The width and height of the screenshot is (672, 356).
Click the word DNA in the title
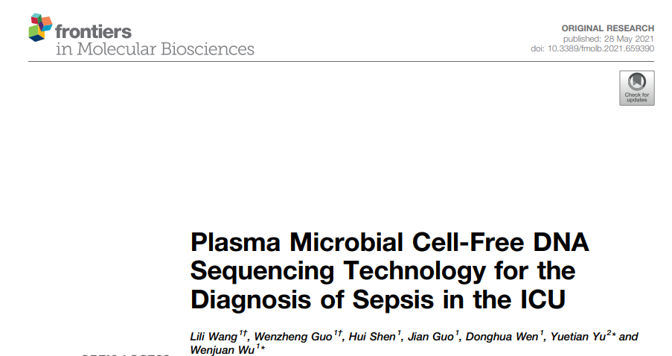coord(561,242)
